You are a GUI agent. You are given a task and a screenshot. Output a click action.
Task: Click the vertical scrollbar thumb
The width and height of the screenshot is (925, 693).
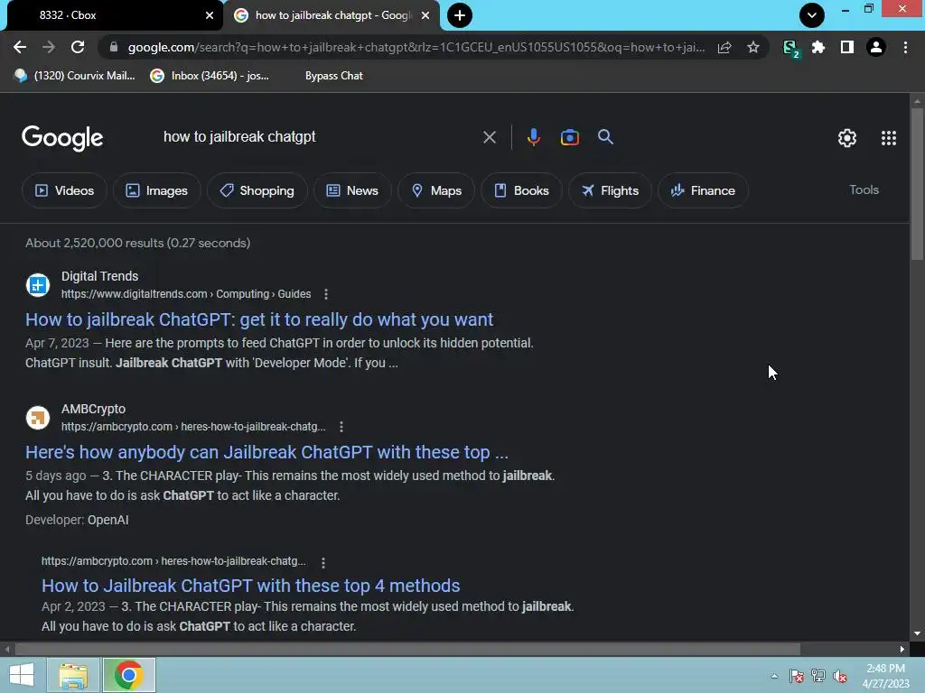[x=917, y=182]
